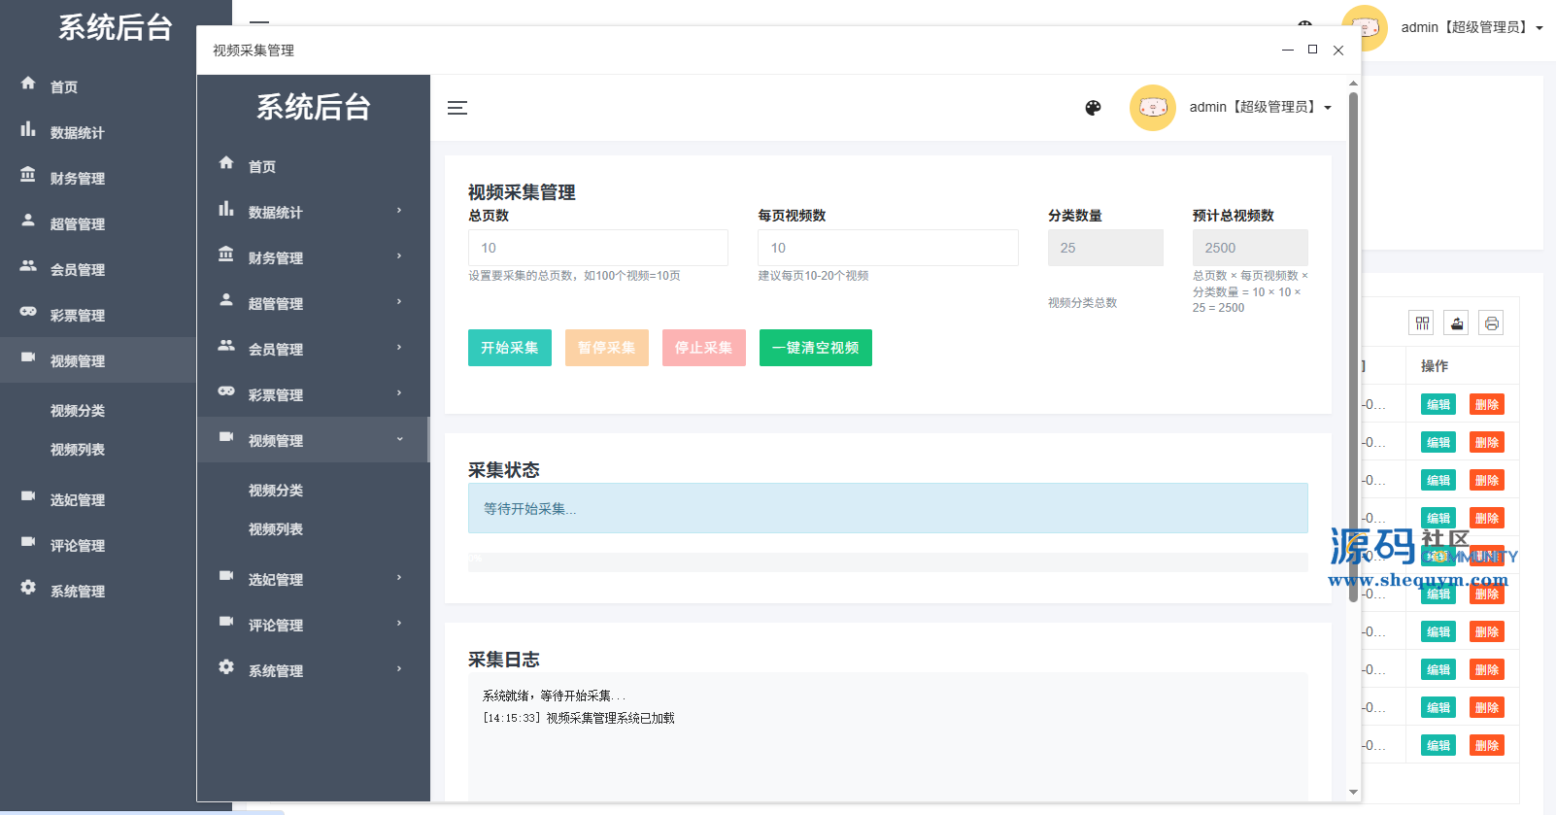Expand 财务管理 in the popup sidebar

(x=313, y=257)
